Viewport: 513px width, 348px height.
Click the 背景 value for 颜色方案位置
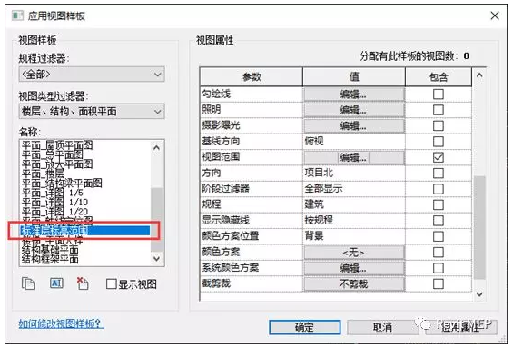314,236
